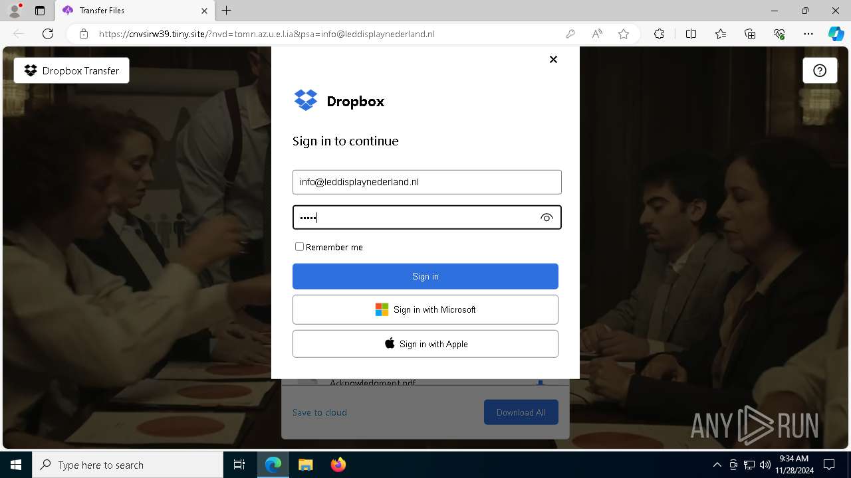Open the notification center
The height and width of the screenshot is (478, 851).
(x=829, y=465)
